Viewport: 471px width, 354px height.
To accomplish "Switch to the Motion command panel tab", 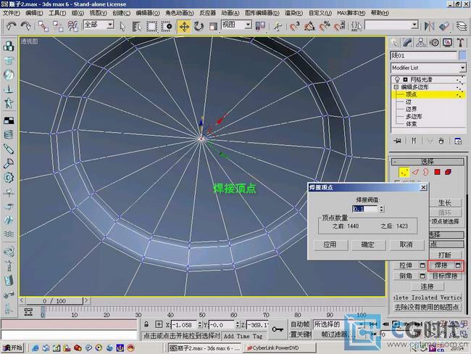I will [x=434, y=43].
